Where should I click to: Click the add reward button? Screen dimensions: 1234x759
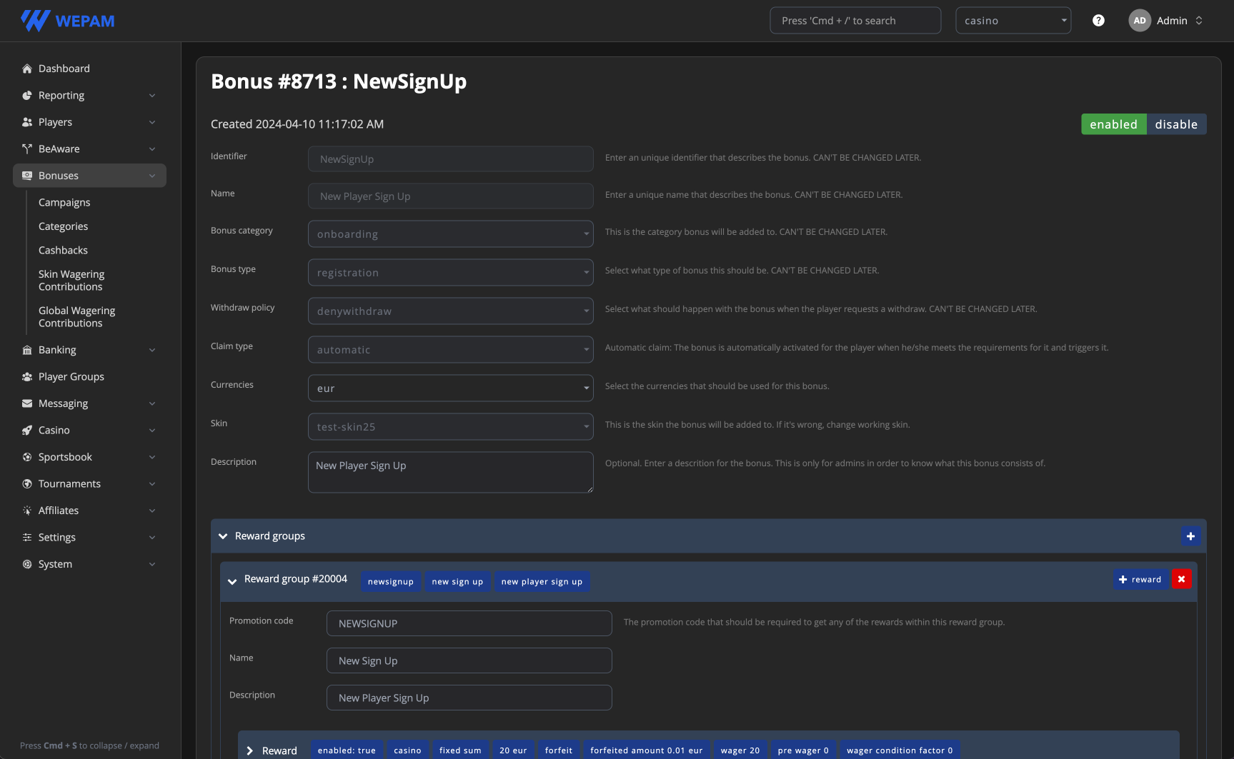point(1140,579)
